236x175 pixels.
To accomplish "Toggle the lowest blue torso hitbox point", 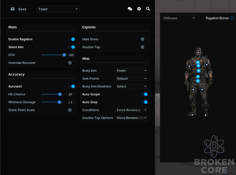I will [198, 81].
